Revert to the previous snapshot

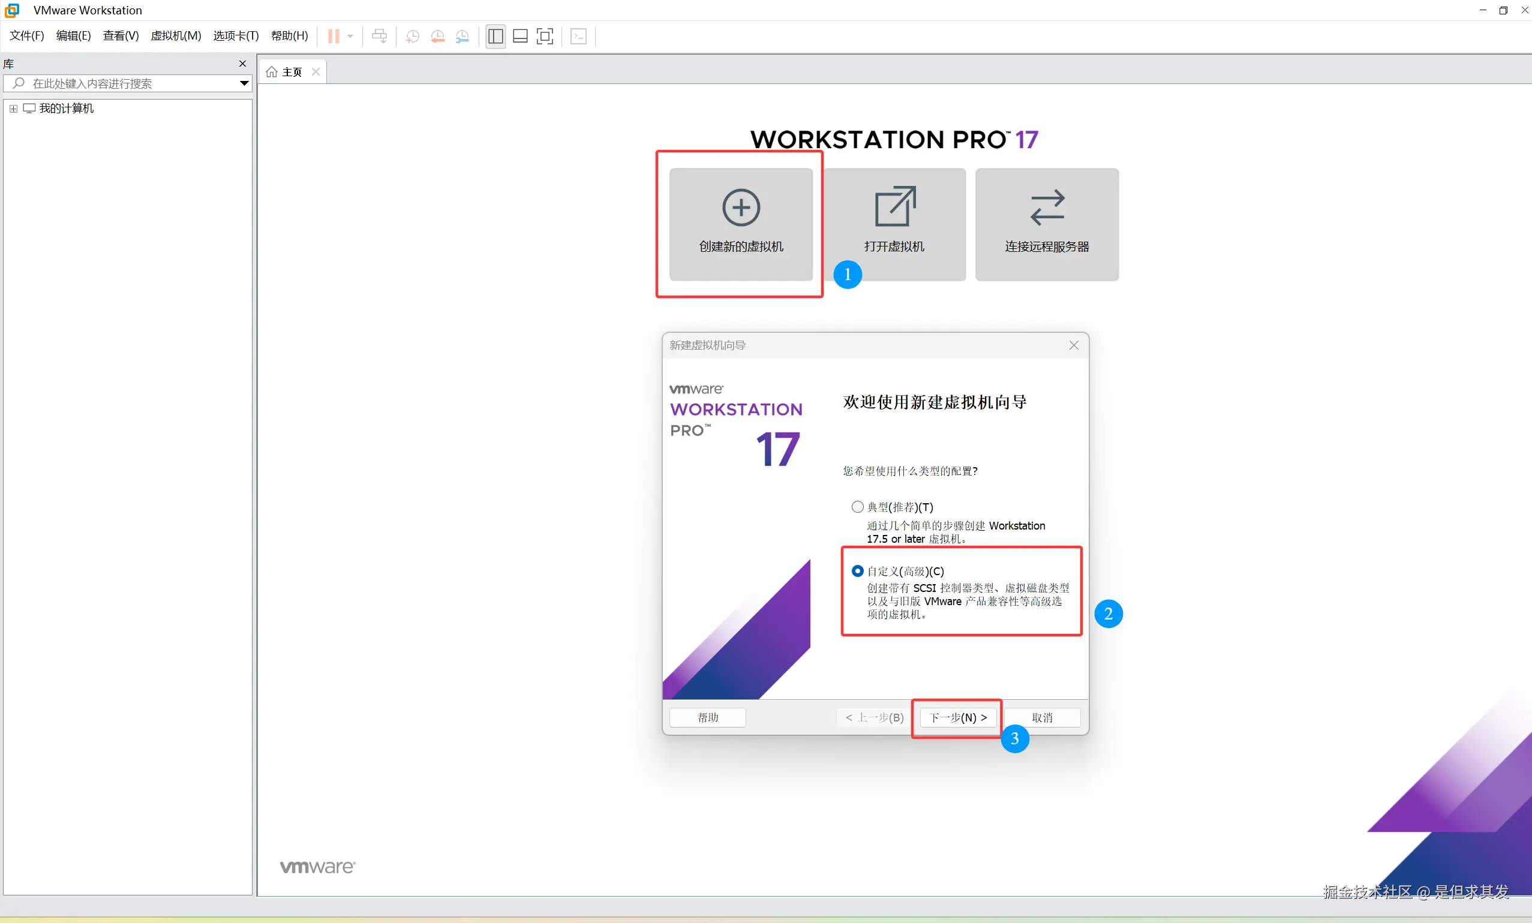point(437,36)
